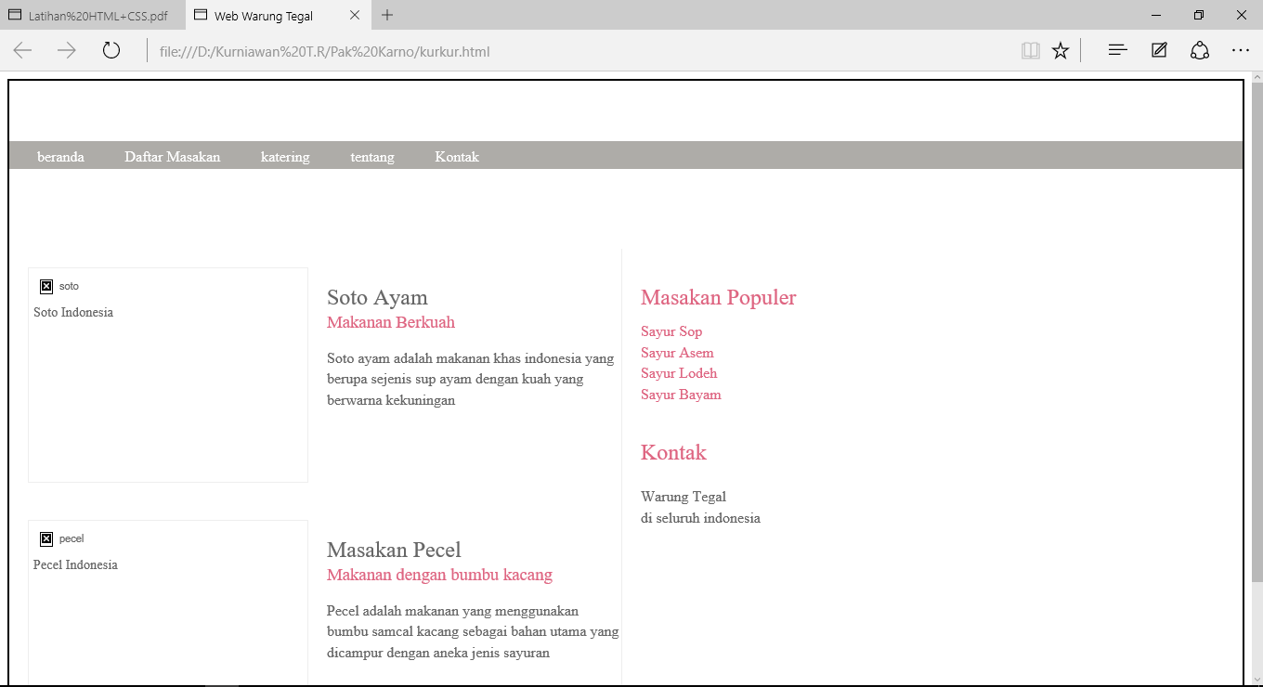
Task: Select the Web Warung Tegal tab
Action: (260, 15)
